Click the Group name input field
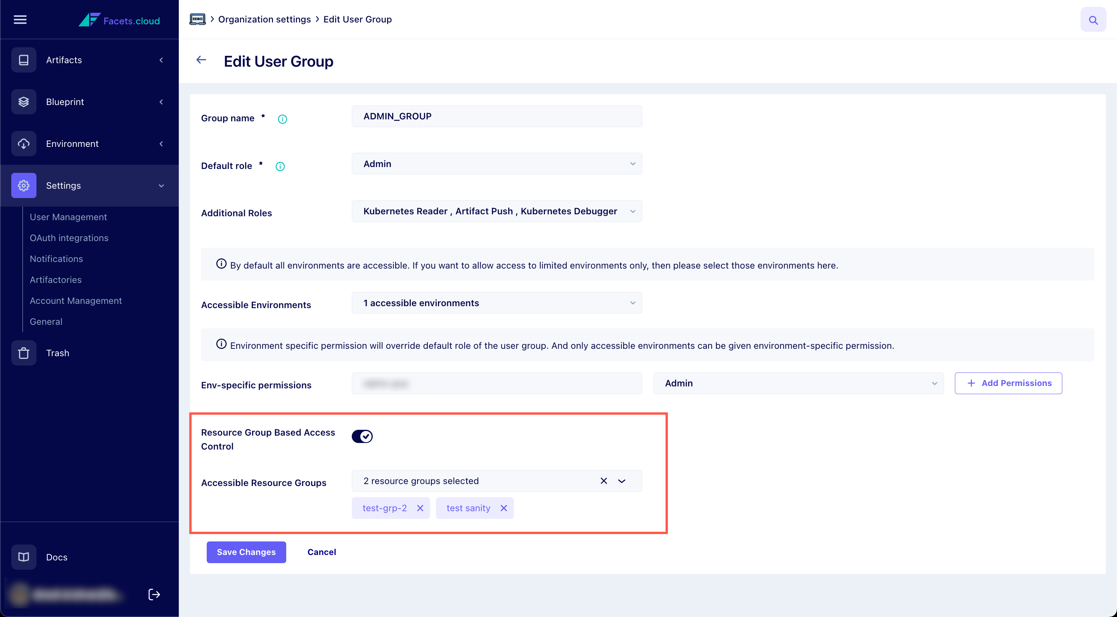Screen dimensions: 1117x617 pos(496,116)
